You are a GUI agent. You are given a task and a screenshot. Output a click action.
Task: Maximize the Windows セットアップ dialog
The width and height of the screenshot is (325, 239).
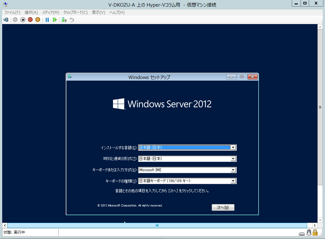coord(242,77)
